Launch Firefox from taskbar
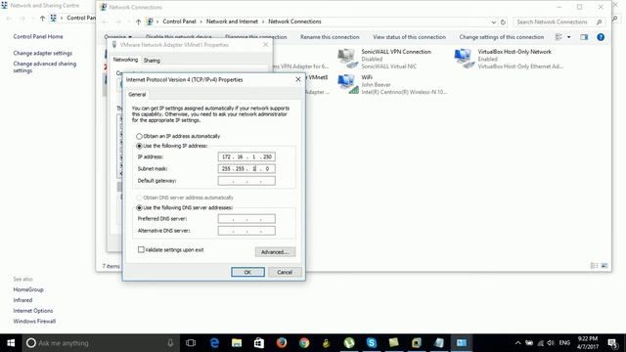The height and width of the screenshot is (352, 626). pos(282,343)
